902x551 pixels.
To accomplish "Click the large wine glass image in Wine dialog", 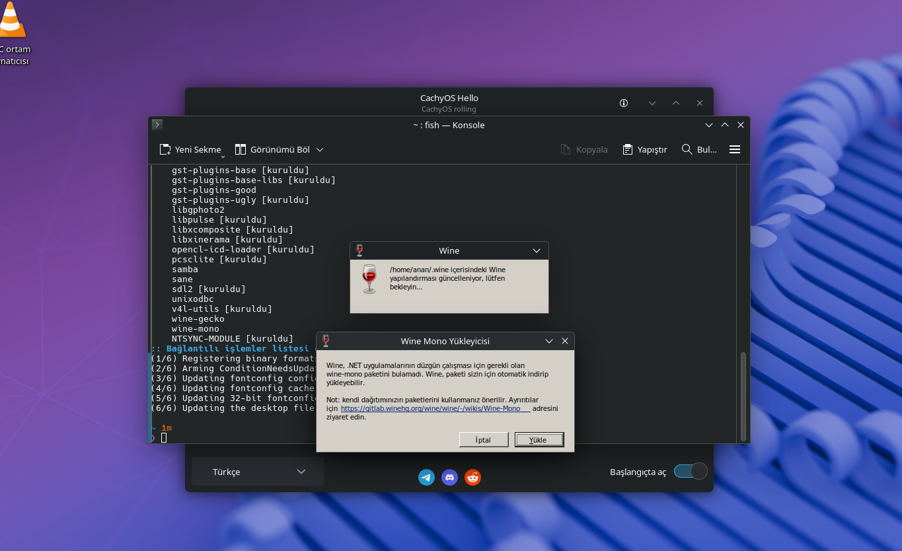I will point(369,279).
